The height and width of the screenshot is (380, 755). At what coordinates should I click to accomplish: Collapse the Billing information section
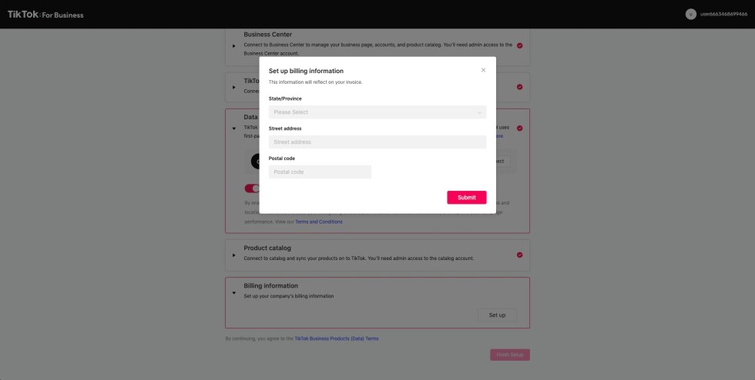[x=234, y=292]
